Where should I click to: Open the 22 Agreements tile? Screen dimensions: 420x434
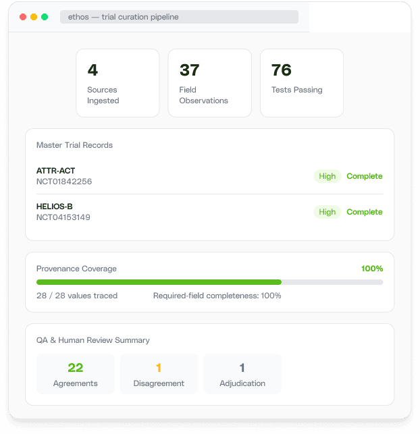coord(76,374)
